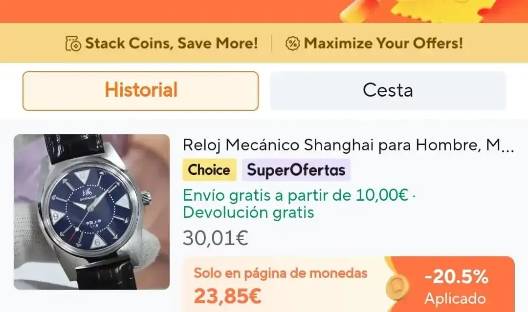Click the Devolución gratis text
This screenshot has width=528, height=312.
pos(248,212)
